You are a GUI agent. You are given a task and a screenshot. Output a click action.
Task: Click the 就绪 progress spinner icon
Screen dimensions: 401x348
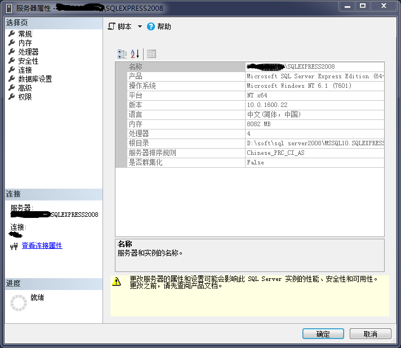tap(19, 303)
